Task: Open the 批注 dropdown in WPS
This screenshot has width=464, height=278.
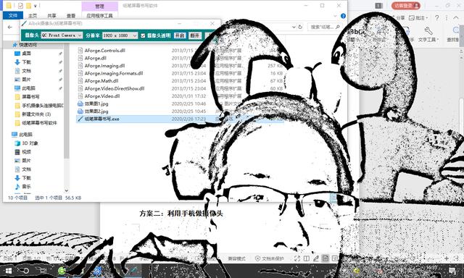Action: pos(418,18)
